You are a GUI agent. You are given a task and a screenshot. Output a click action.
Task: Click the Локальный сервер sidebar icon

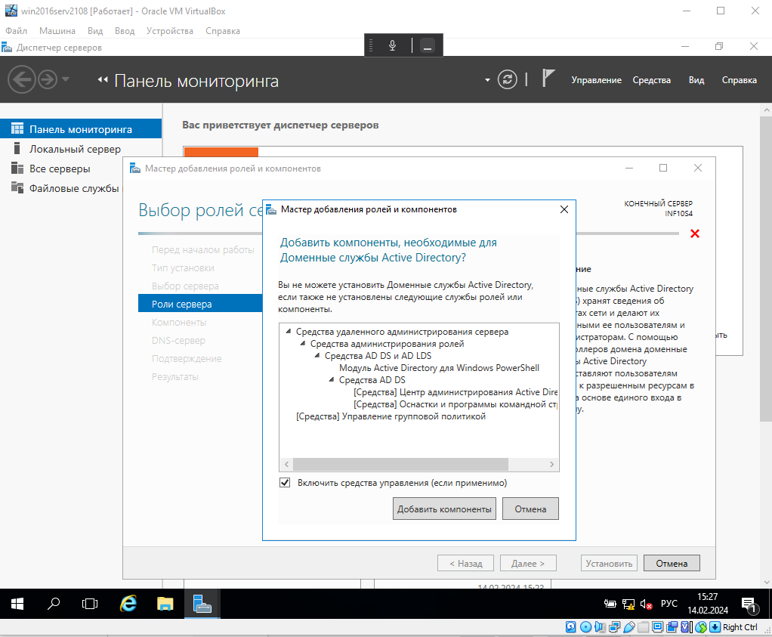[17, 148]
